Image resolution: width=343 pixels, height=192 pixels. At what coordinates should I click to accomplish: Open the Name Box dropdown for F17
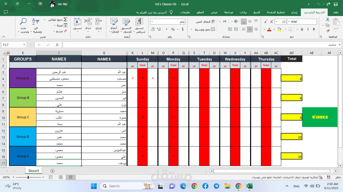(x=24, y=45)
